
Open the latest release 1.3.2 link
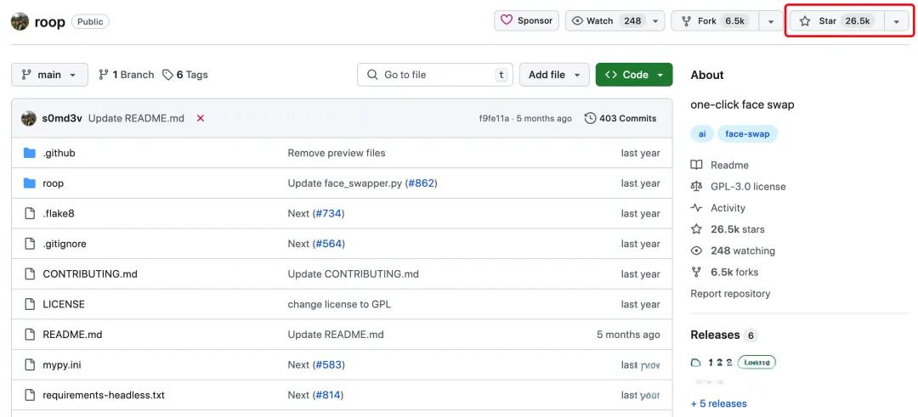click(720, 363)
